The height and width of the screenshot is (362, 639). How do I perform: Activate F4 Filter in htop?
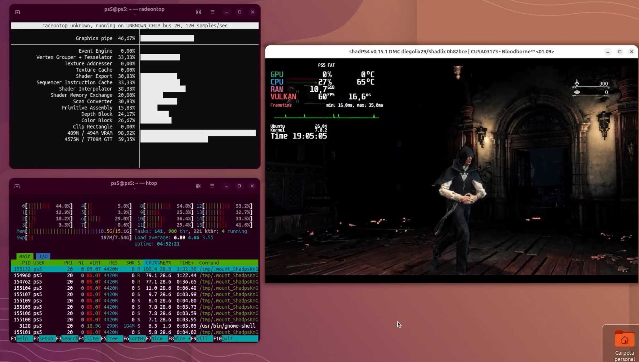coord(90,338)
